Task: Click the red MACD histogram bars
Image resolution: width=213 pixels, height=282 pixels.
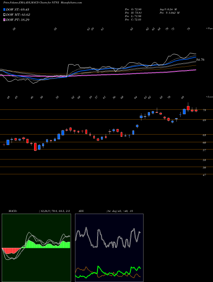Action: (11, 250)
